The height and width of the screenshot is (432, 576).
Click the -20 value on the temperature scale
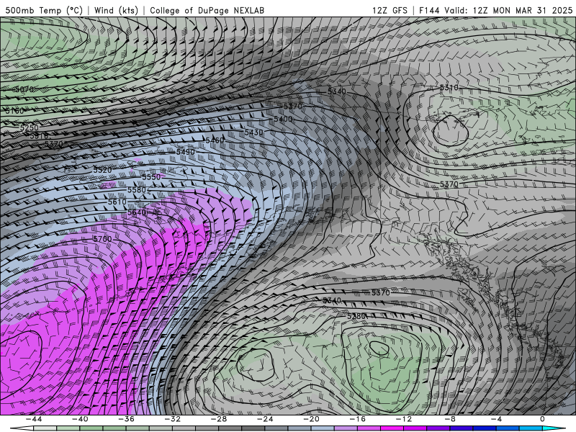pos(311,419)
